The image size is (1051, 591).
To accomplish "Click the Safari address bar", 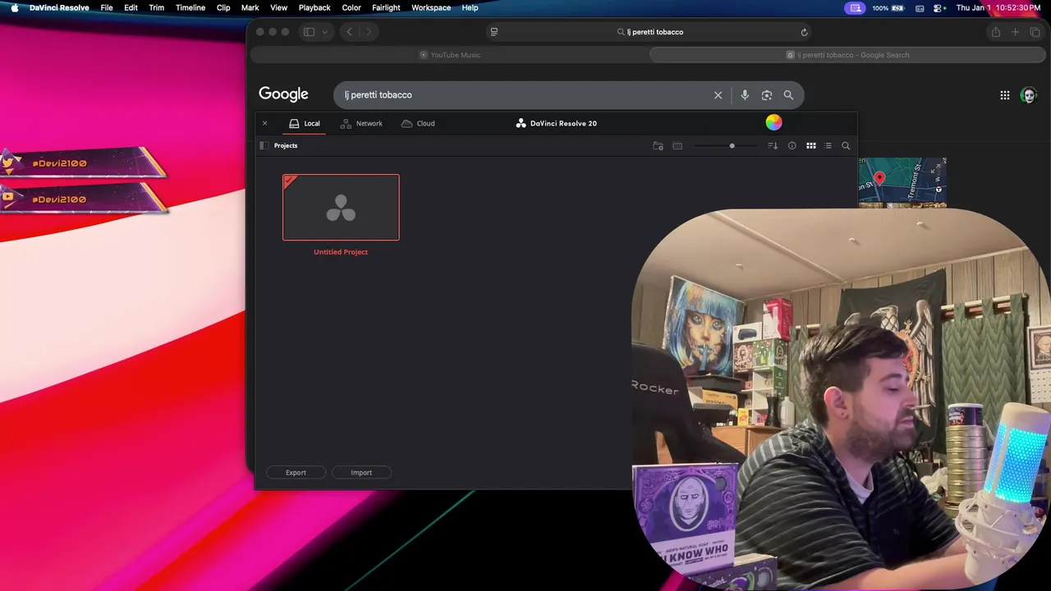I will (650, 32).
